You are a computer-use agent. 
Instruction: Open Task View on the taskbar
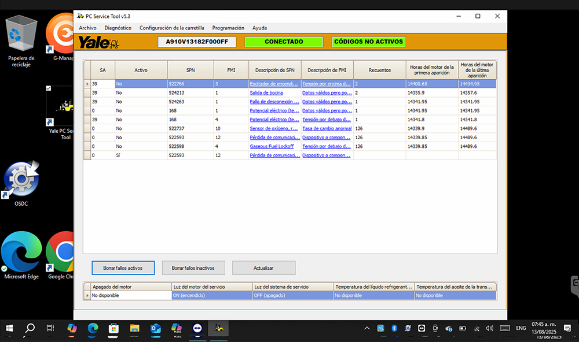pyautogui.click(x=50, y=328)
